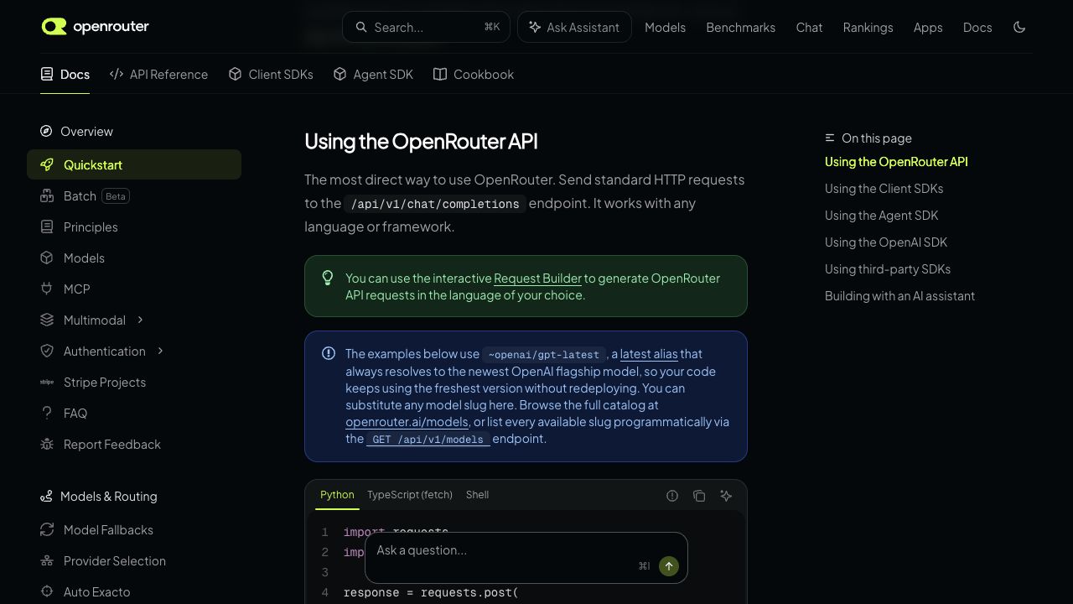
Task: Click the On this page list icon
Action: [830, 138]
